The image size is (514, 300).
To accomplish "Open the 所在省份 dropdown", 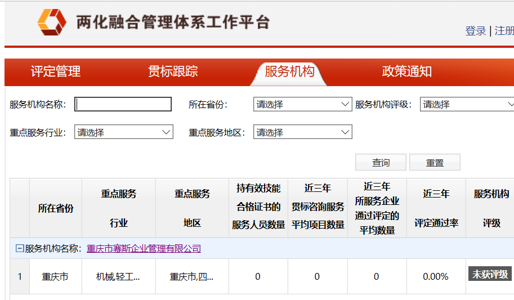I will [x=302, y=104].
